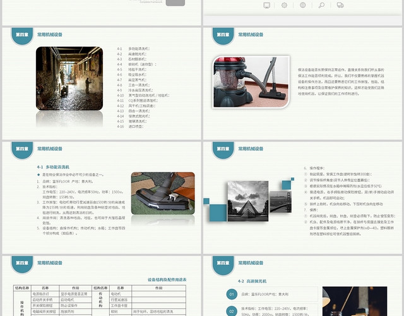Select the round 02 number badge
The width and height of the screenshot is (404, 316).
coord(232,311)
